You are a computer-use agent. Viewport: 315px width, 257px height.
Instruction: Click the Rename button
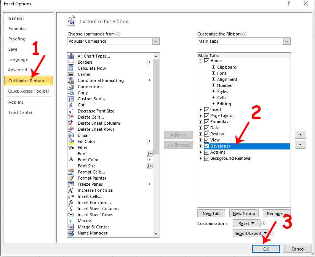click(277, 214)
